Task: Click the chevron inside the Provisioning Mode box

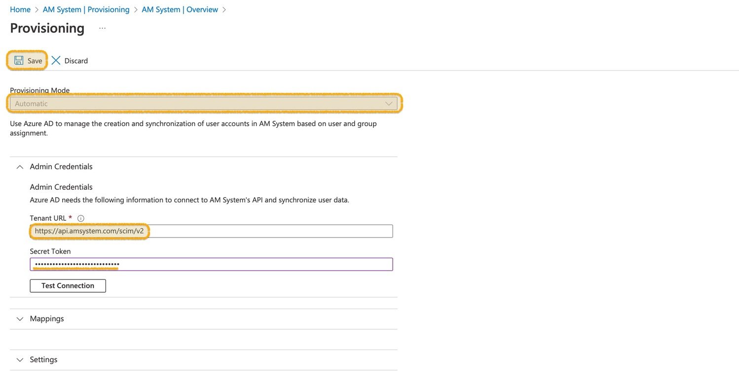Action: [389, 103]
